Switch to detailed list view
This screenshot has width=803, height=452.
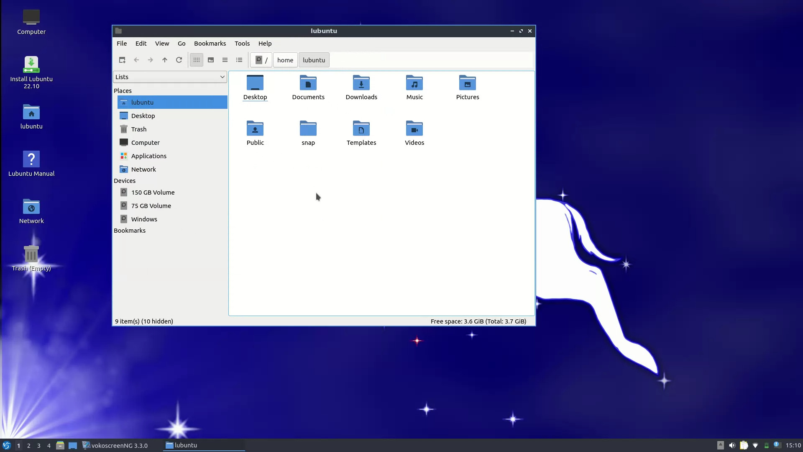pyautogui.click(x=239, y=60)
